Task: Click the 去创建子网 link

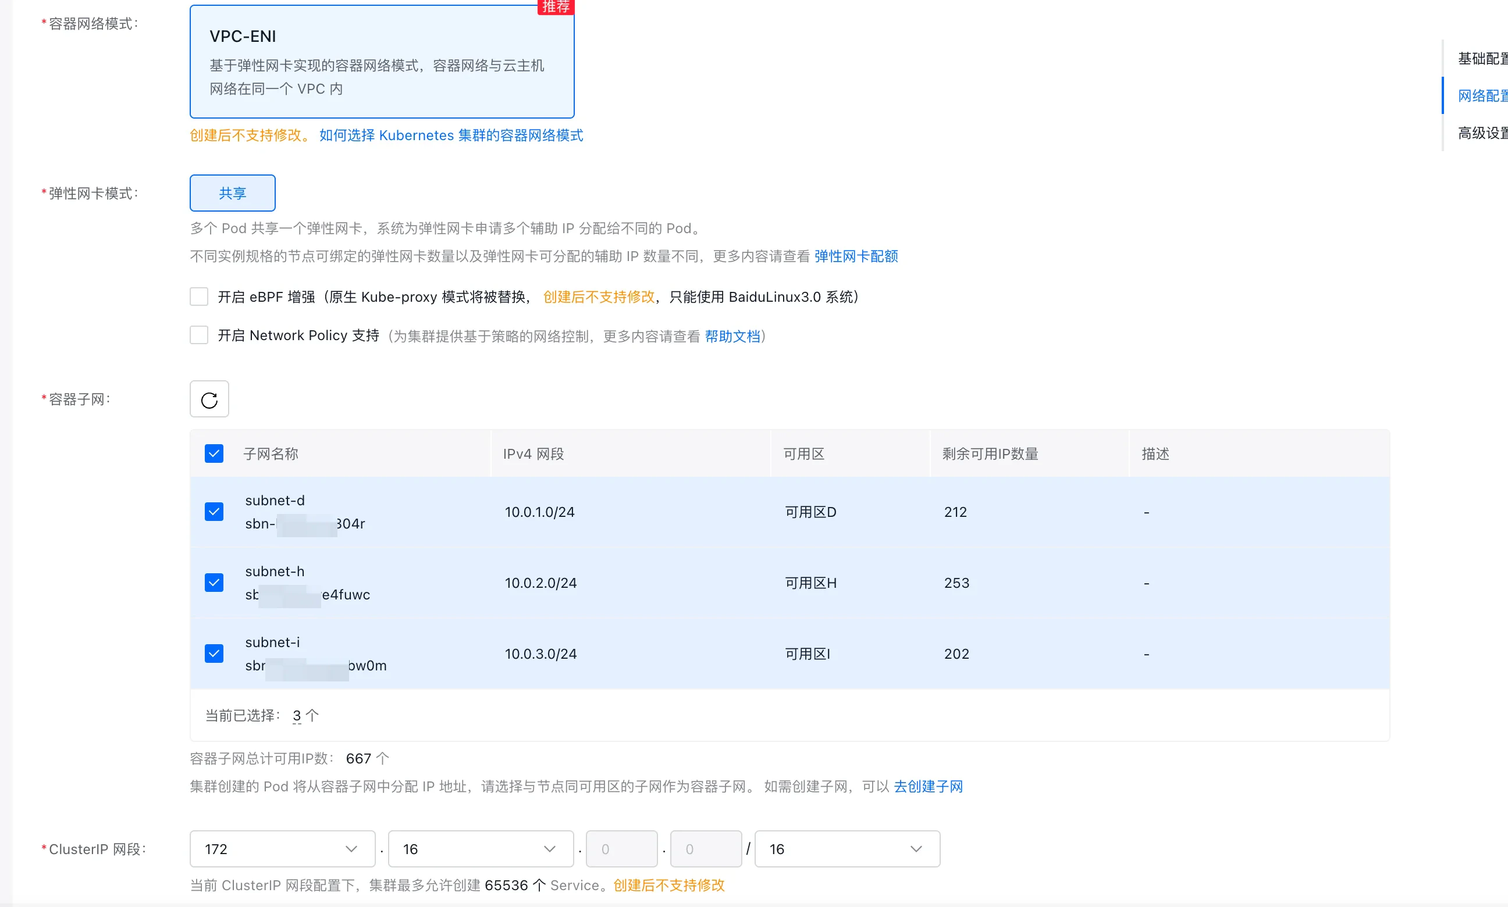Action: (928, 786)
